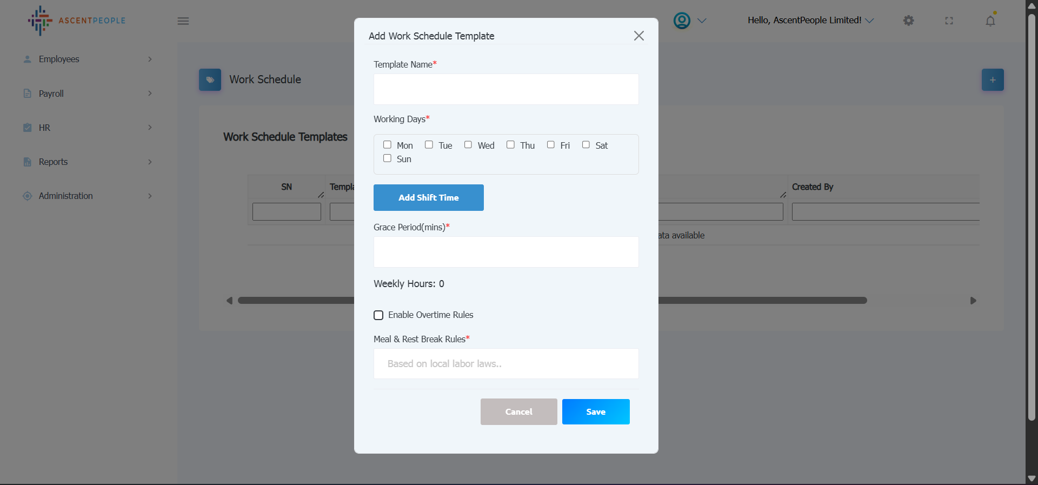Enable Overtime Rules checkbox
This screenshot has height=485, width=1038.
[378, 315]
